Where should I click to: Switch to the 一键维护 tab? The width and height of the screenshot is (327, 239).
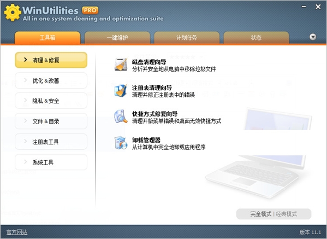pyautogui.click(x=117, y=38)
